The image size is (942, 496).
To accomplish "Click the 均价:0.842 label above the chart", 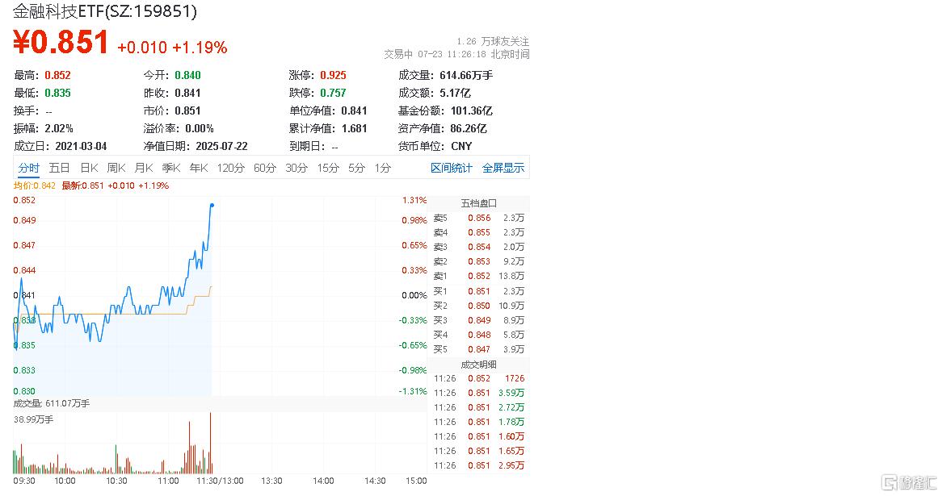I will click(34, 186).
